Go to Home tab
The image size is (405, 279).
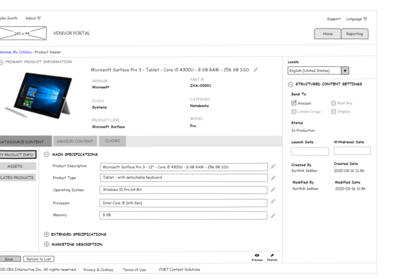[x=327, y=34]
